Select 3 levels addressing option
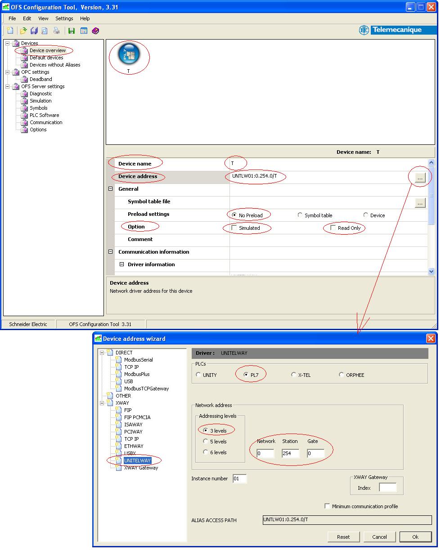Viewport: 441px width, 550px height. [x=206, y=431]
